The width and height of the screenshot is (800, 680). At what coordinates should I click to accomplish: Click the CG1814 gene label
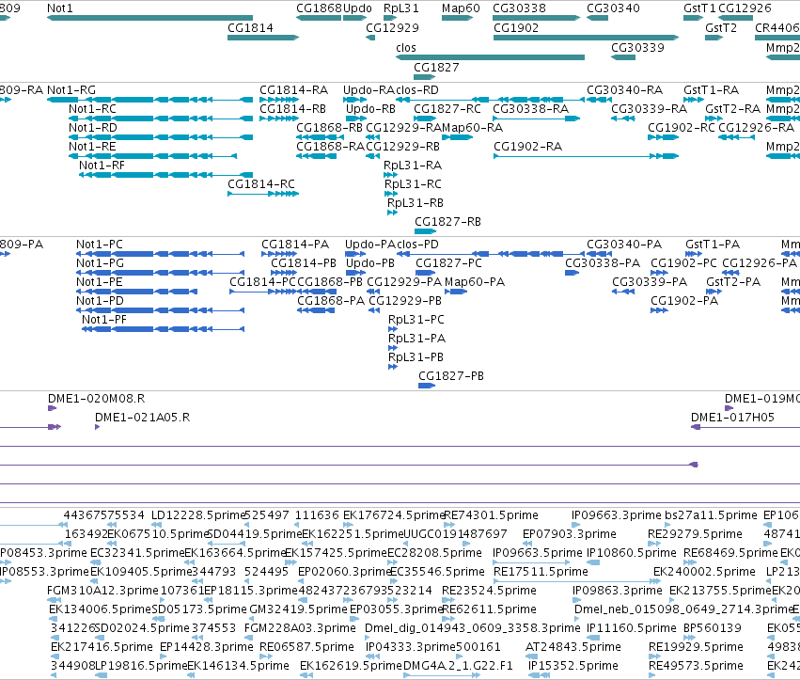coord(250,27)
